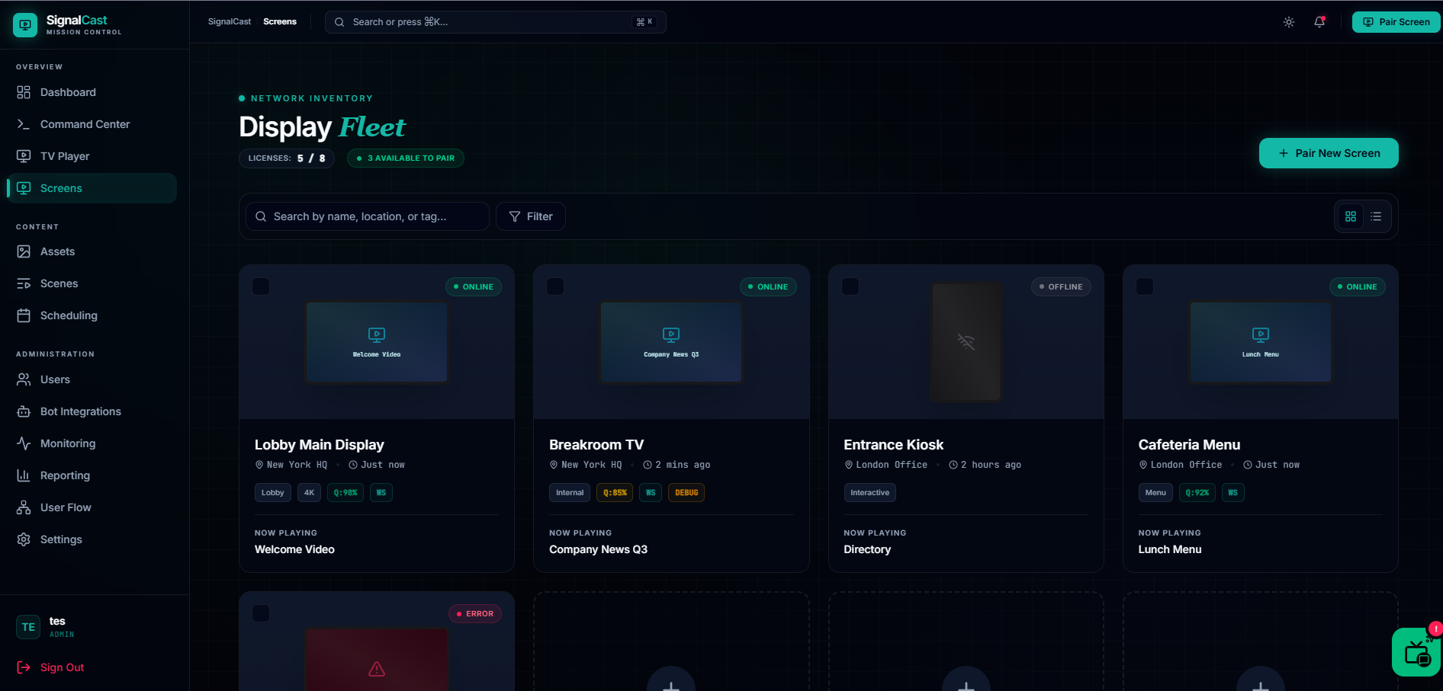The image size is (1443, 691).
Task: Click the User Flow diagram icon
Action: tap(24, 507)
